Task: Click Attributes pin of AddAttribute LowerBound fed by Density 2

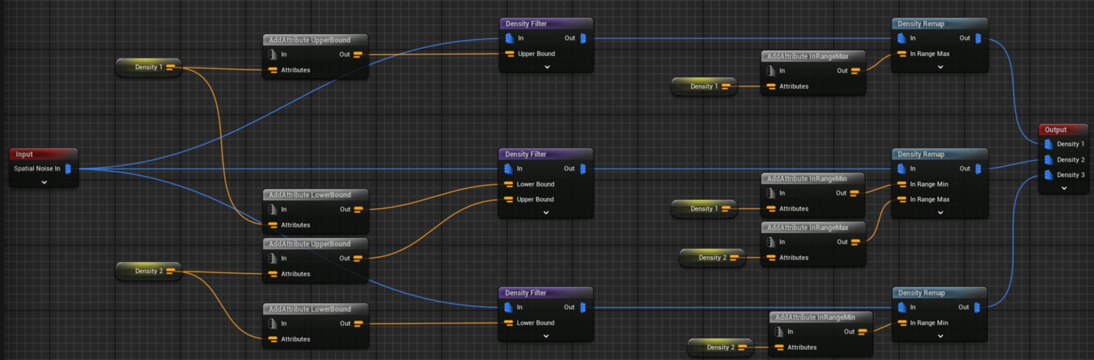Action: 273,340
